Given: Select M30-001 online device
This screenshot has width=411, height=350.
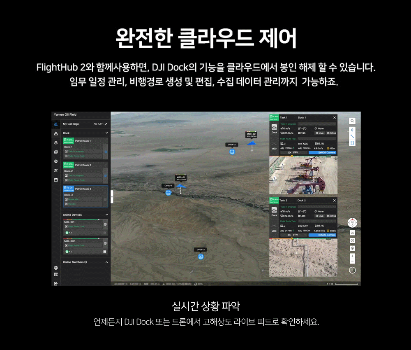Looking at the screenshot, I should pyautogui.click(x=85, y=227).
